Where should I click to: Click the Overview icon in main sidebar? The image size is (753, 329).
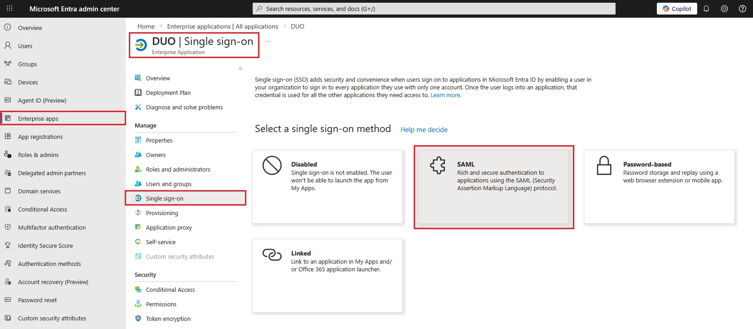click(8, 27)
